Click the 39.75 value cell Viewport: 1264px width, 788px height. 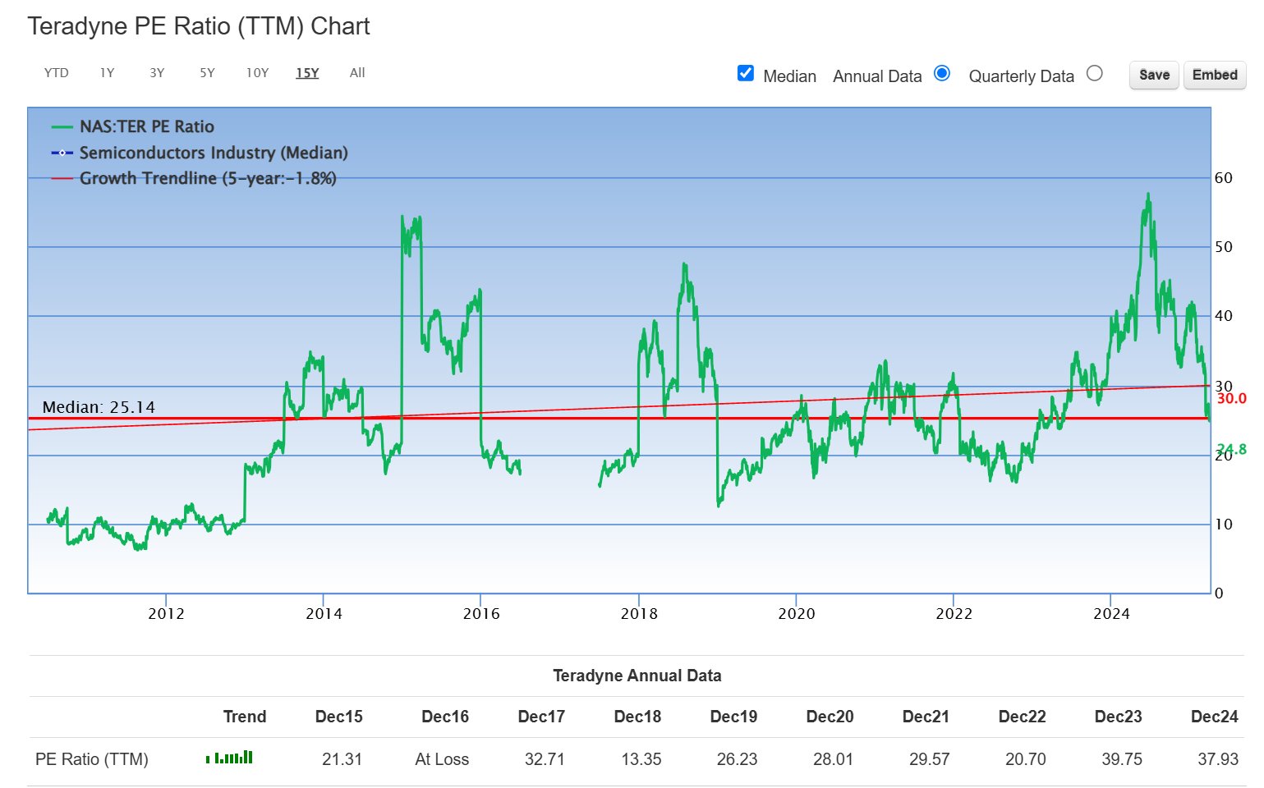pyautogui.click(x=1121, y=759)
